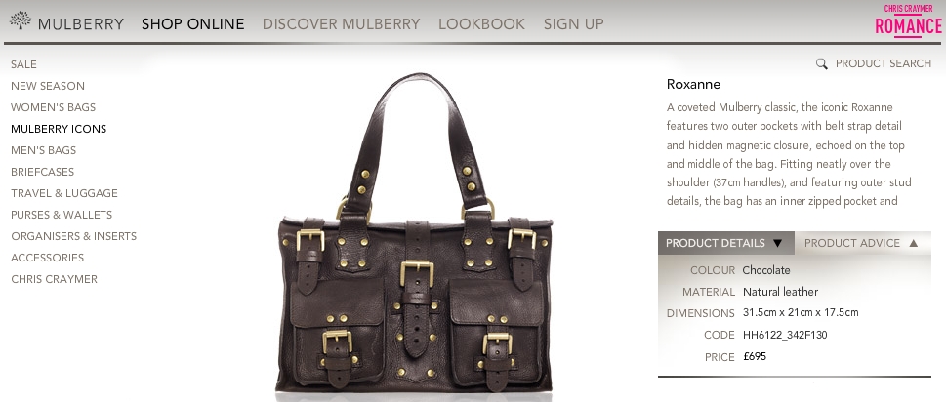Select Women's Bags in the sidebar
946x402 pixels.
click(x=53, y=107)
